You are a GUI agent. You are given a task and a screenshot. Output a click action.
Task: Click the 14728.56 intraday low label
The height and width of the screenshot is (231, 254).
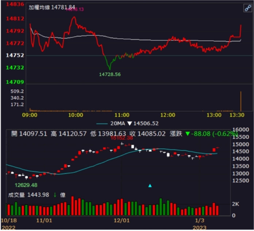(110, 74)
